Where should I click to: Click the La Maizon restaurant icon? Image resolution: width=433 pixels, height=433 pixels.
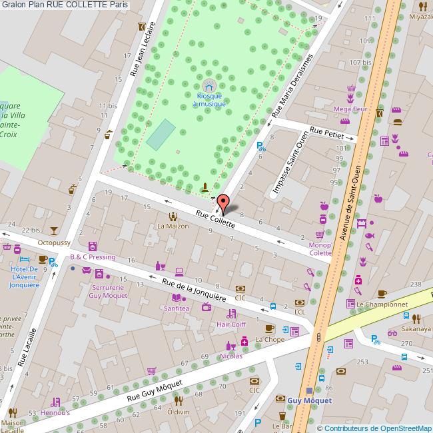click(173, 216)
